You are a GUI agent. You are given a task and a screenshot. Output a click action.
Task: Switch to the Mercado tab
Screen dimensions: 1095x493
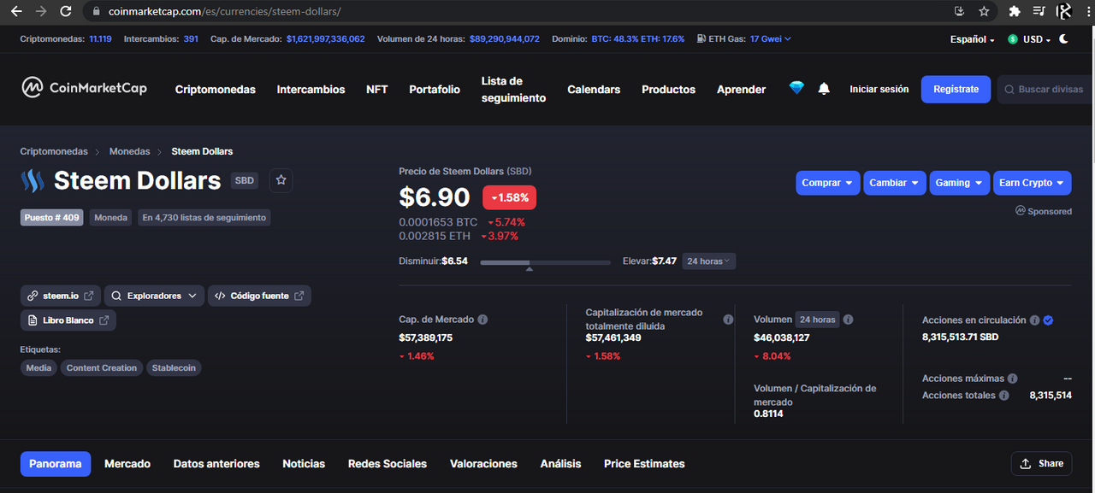(127, 464)
